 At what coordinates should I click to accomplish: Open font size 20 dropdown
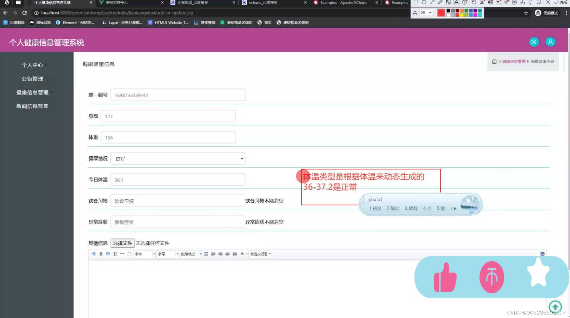tap(426, 13)
